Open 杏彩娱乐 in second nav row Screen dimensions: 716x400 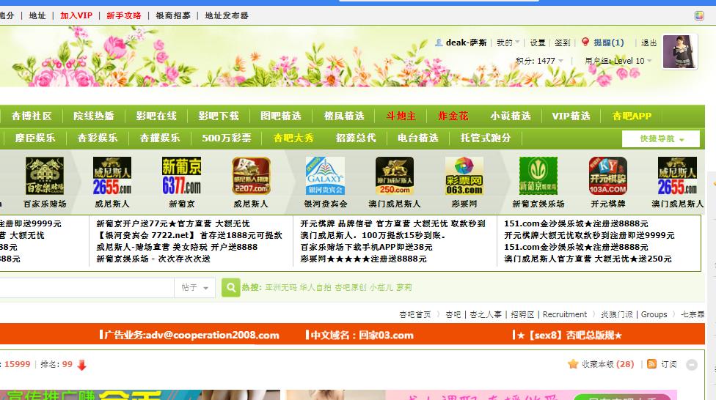click(98, 138)
